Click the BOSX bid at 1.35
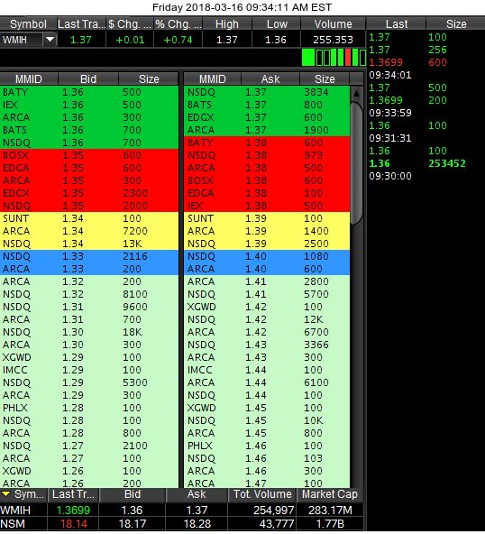The height and width of the screenshot is (534, 485). [89, 155]
